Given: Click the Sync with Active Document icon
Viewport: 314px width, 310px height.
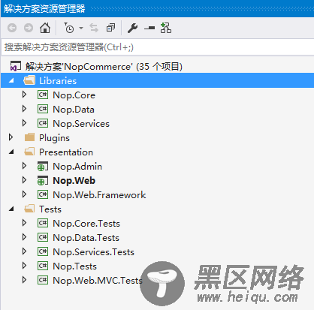Looking at the screenshot, I should click(94, 28).
